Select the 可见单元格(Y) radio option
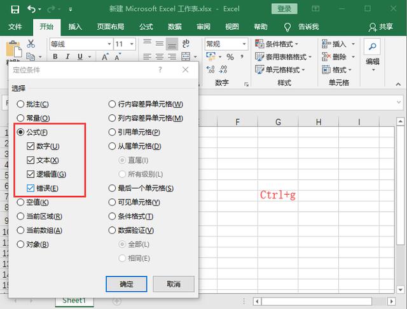The height and width of the screenshot is (309, 407). click(x=134, y=202)
